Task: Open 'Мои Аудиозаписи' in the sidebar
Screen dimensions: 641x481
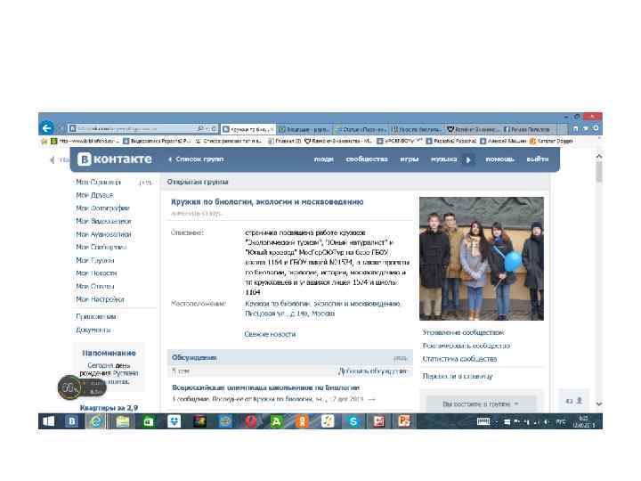Action: (x=103, y=234)
